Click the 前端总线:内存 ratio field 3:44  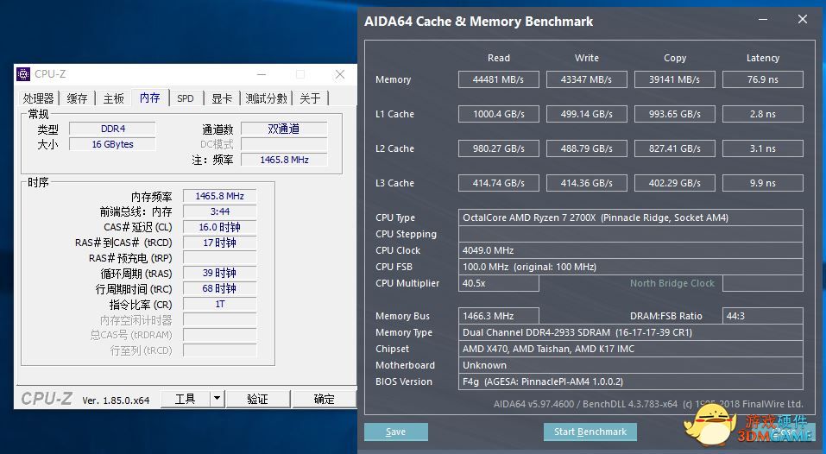click(220, 211)
